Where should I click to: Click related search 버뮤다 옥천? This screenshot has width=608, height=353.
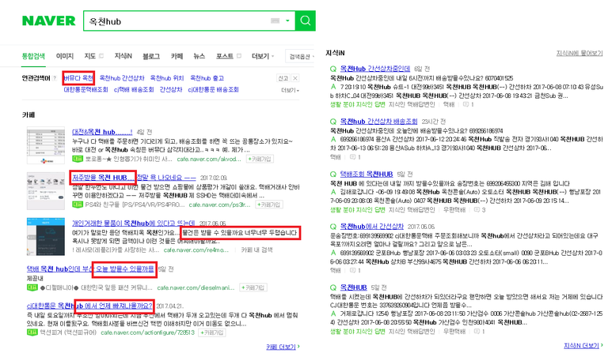pos(78,78)
